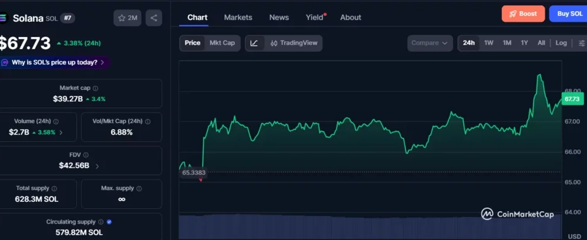Click the Solana logo icon
Image resolution: width=587 pixels, height=240 pixels.
[4, 18]
